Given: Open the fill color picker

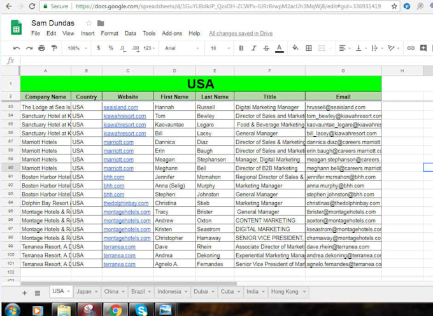Looking at the screenshot, I should tap(295, 48).
